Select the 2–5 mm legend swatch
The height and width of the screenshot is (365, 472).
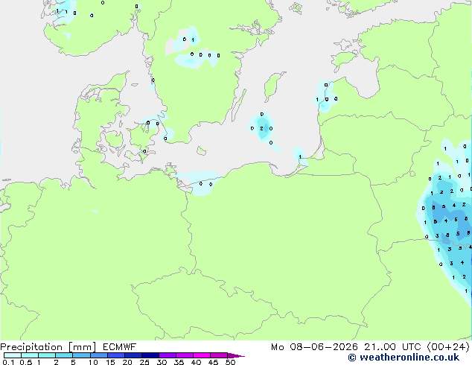pos(64,355)
